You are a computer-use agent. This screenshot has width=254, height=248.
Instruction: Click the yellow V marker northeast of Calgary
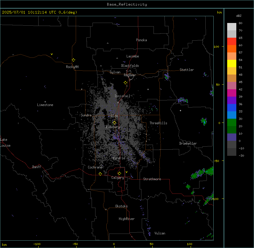point(126,172)
